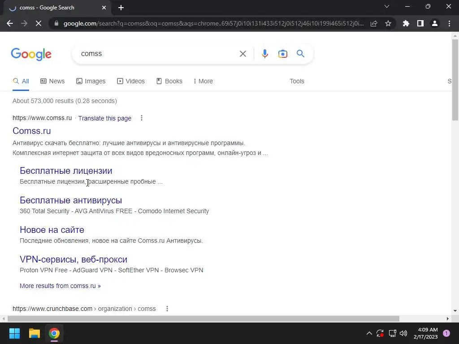Open Windows Start menu
Viewport: 459px width, 344px height.
[14, 333]
